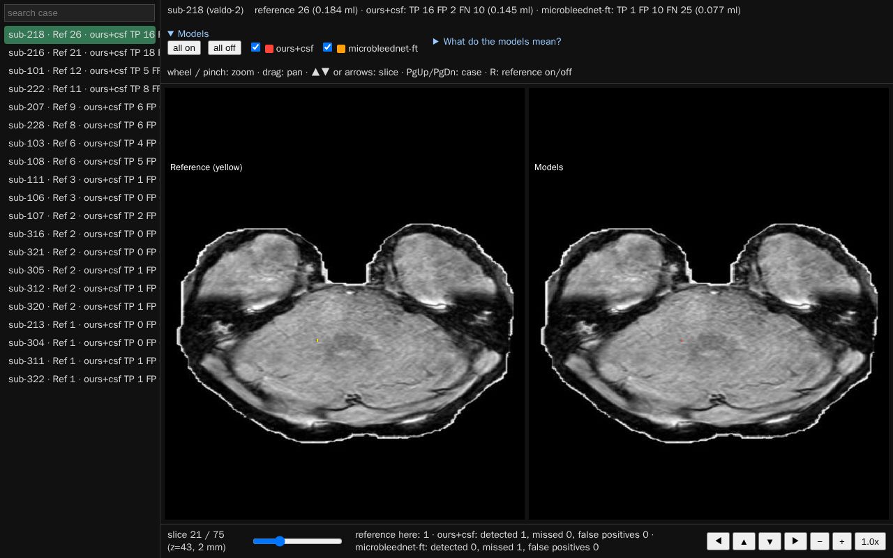Click the orange microbleednet-ft color swatch

click(x=341, y=49)
